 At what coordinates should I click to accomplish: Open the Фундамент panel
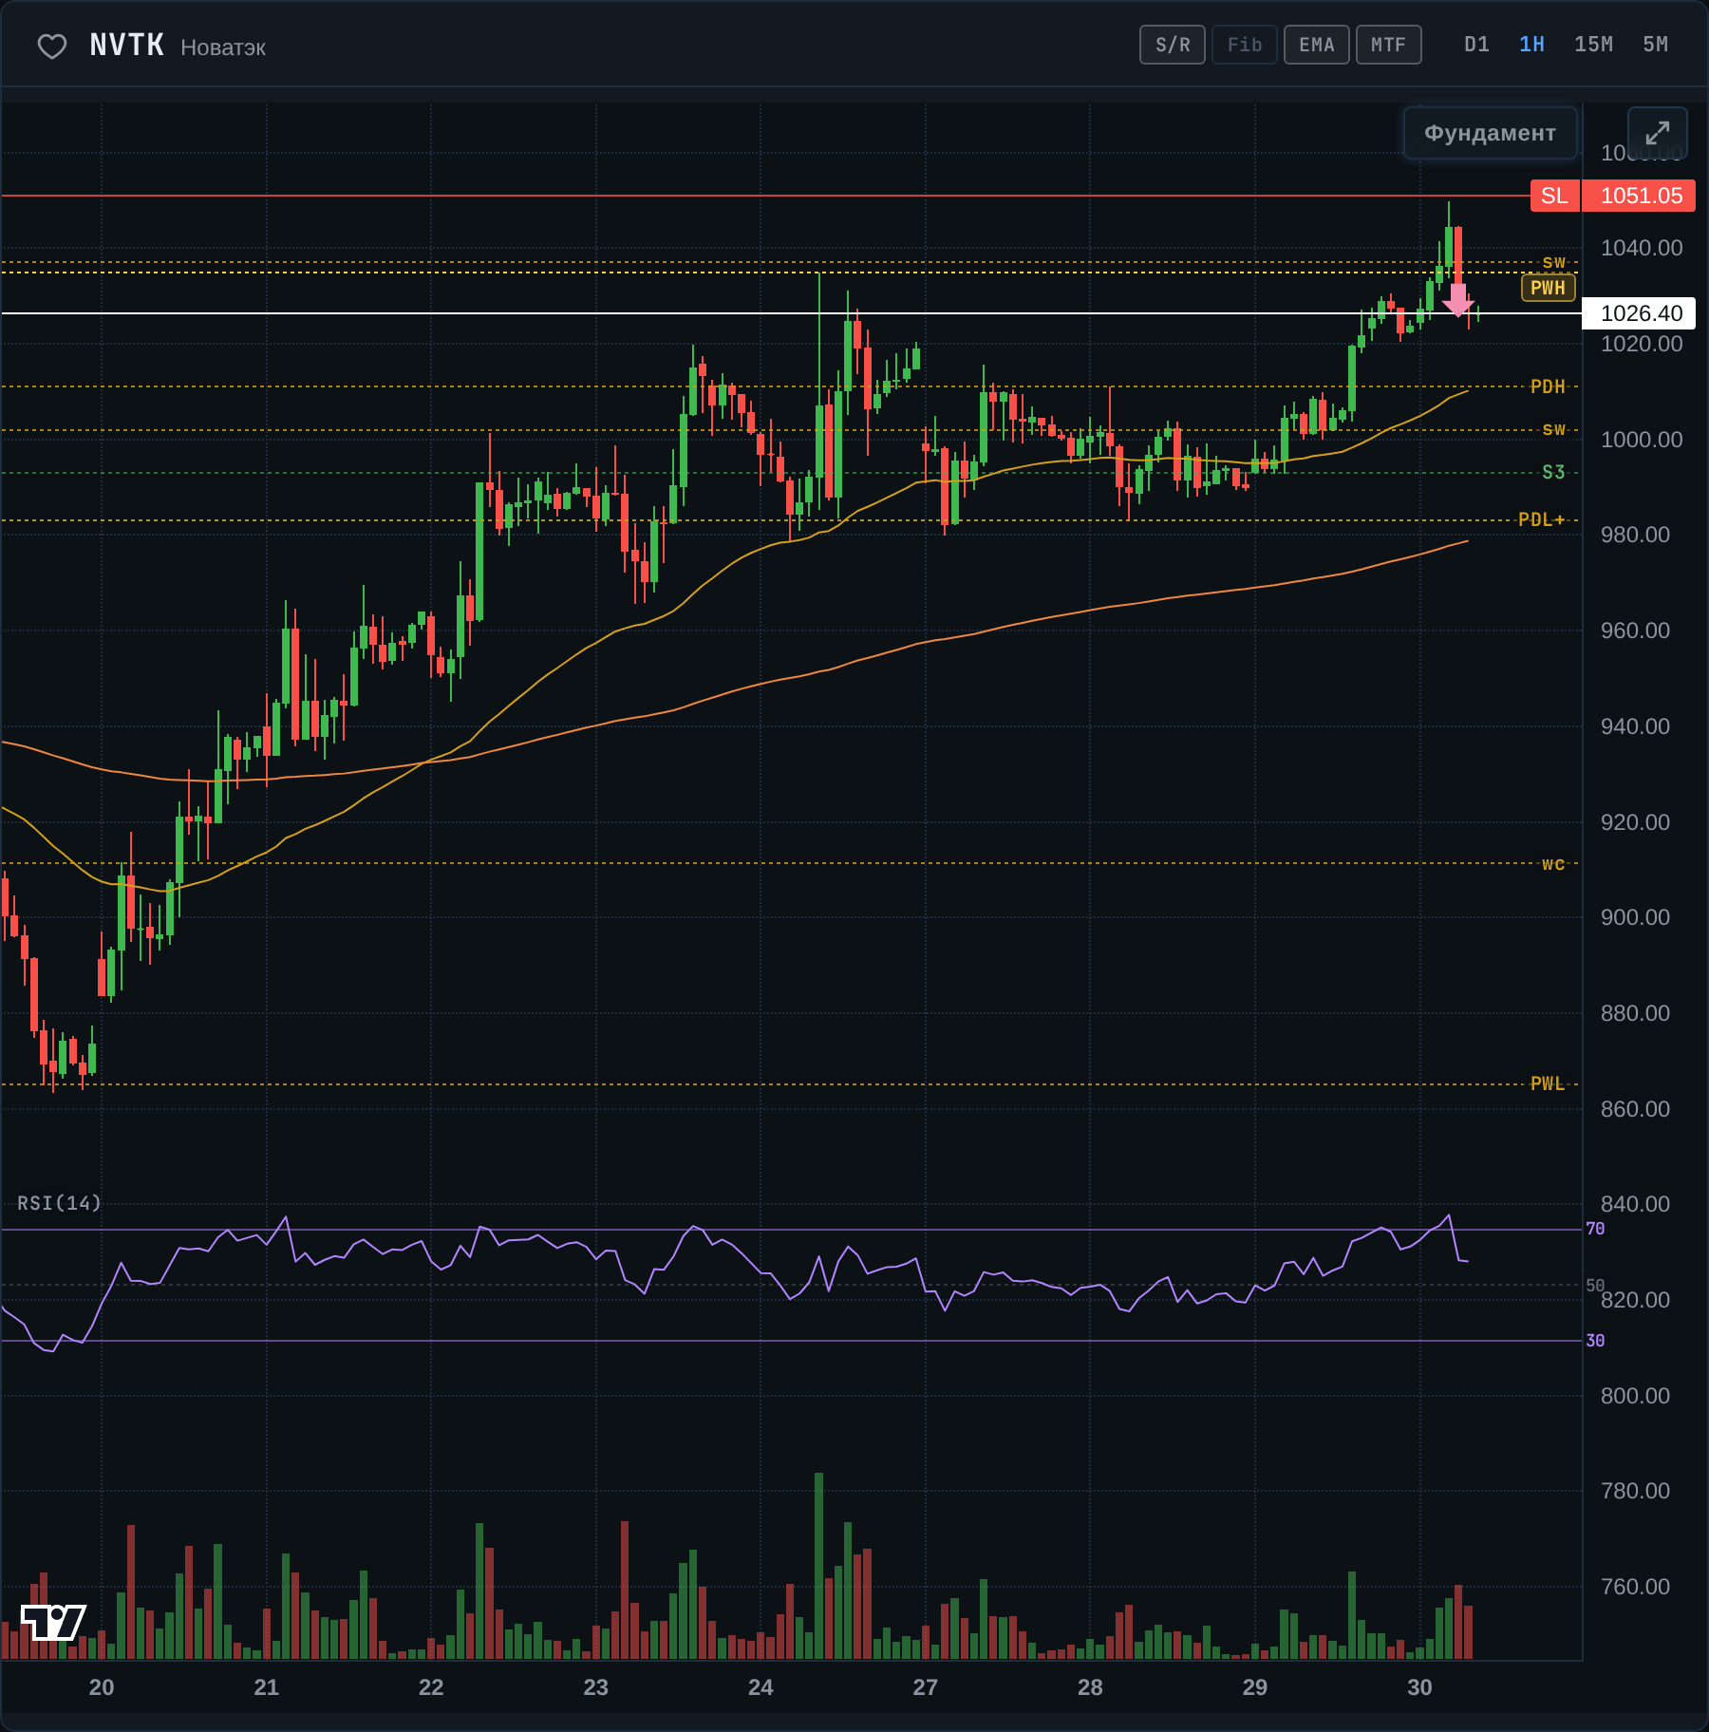coord(1490,133)
